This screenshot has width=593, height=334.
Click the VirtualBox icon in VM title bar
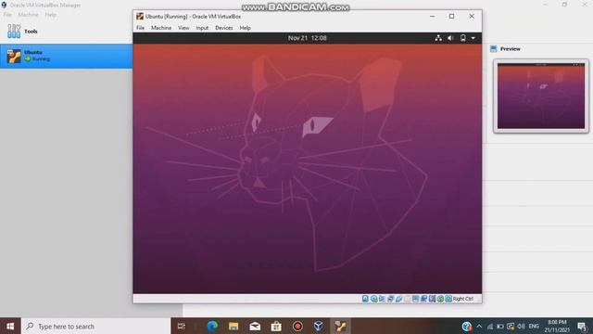pyautogui.click(x=140, y=17)
